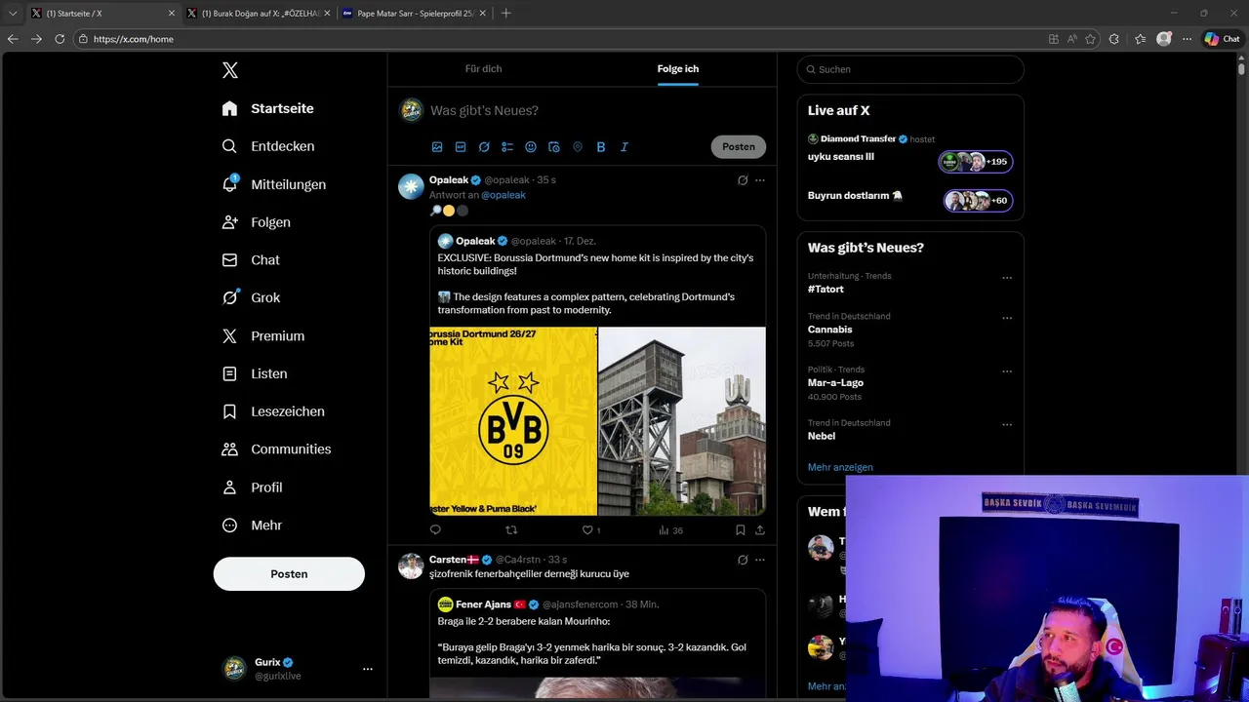Add page to favorites with star icon

(x=1090, y=39)
